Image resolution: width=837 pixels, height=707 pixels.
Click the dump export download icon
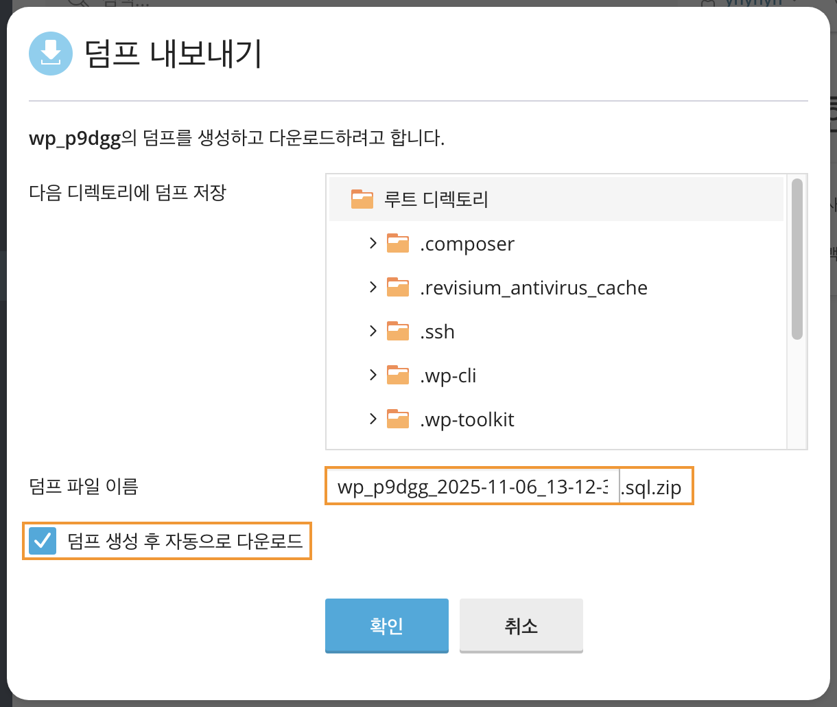tap(50, 54)
